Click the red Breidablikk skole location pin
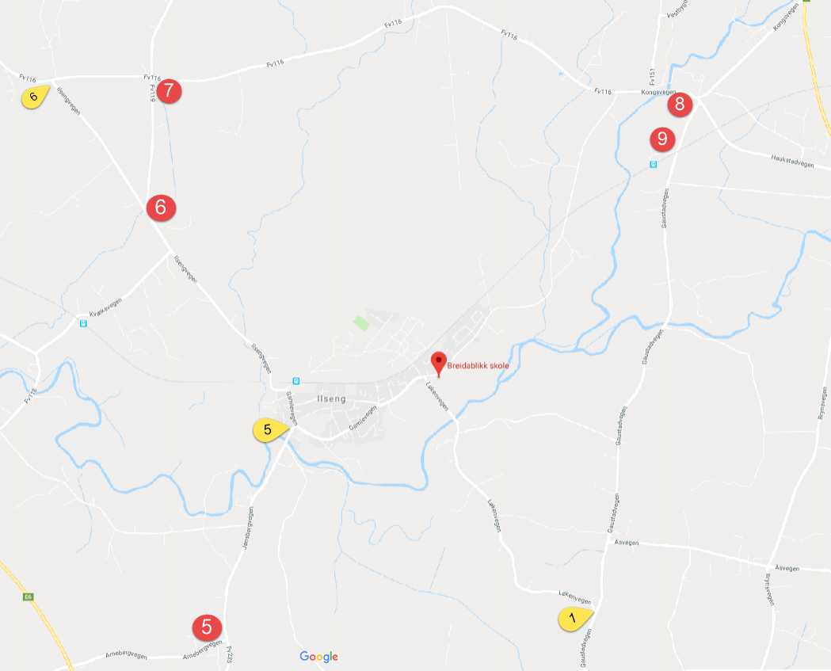This screenshot has height=671, width=831. coord(438,364)
